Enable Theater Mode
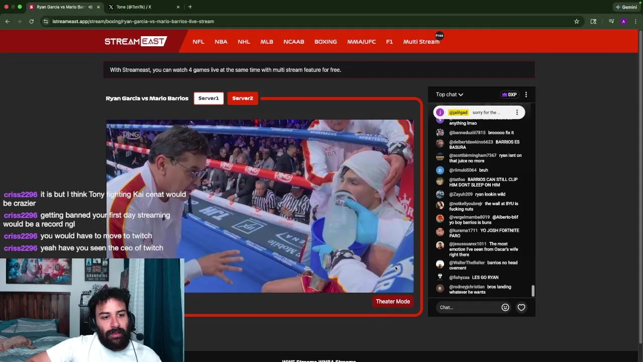 pyautogui.click(x=393, y=302)
